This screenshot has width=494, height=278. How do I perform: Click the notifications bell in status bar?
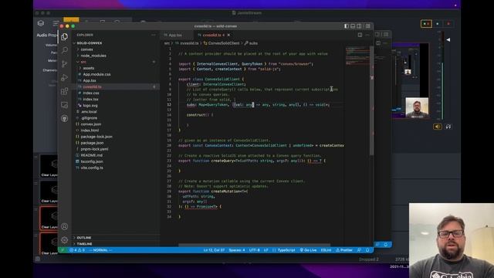tap(367, 250)
